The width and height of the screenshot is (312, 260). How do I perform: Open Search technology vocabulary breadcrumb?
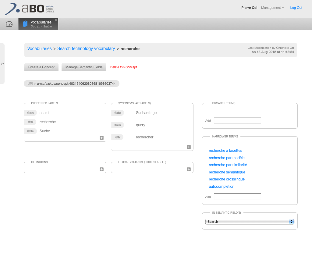86,49
